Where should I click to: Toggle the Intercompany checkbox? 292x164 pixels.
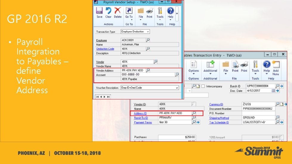[203, 86]
